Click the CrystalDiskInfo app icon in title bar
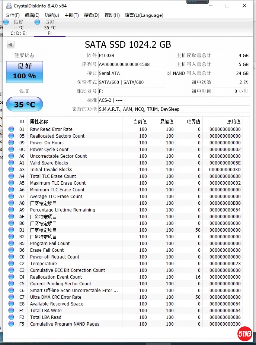The width and height of the screenshot is (256, 345). click(9, 6)
